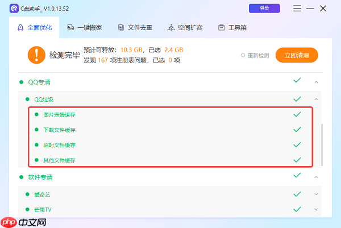
Task: Select the 临时文件缓存 item
Action: coord(59,145)
